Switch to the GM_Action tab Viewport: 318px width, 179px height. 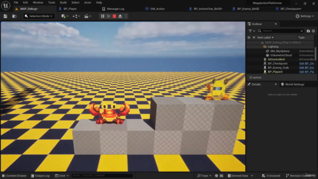[x=158, y=9]
